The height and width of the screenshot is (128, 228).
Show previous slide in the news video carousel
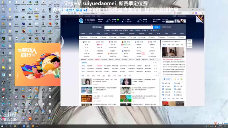[x=163, y=52]
